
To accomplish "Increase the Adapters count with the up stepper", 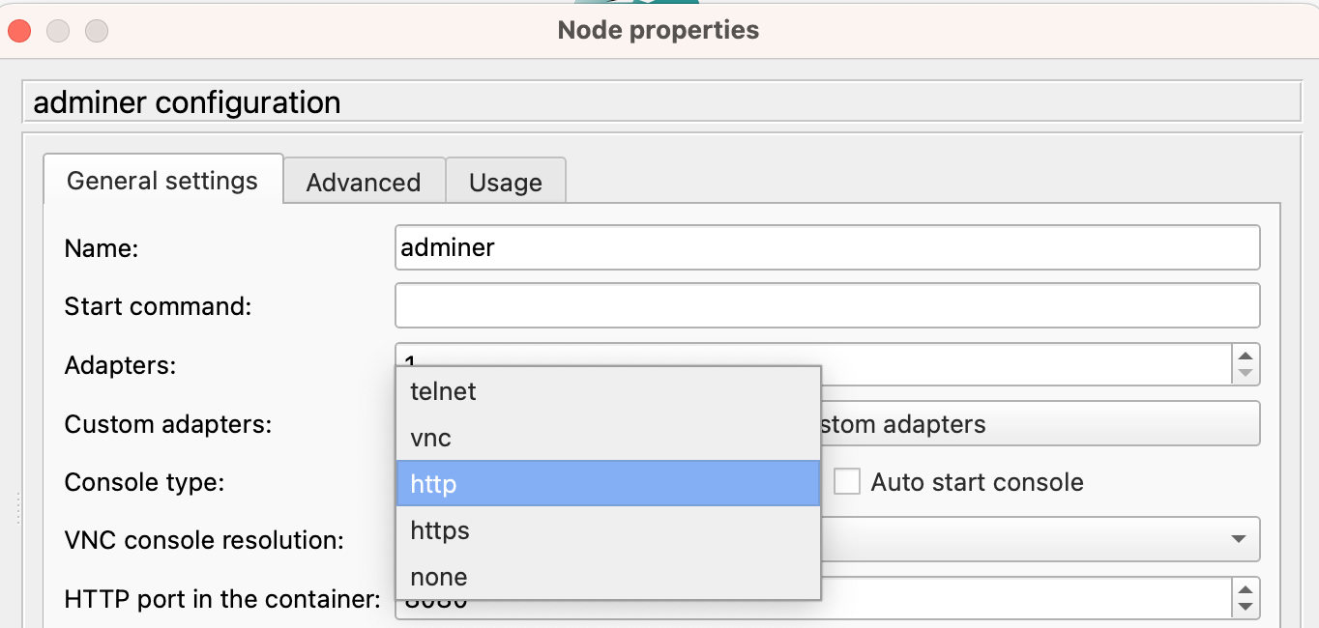I will pos(1246,357).
